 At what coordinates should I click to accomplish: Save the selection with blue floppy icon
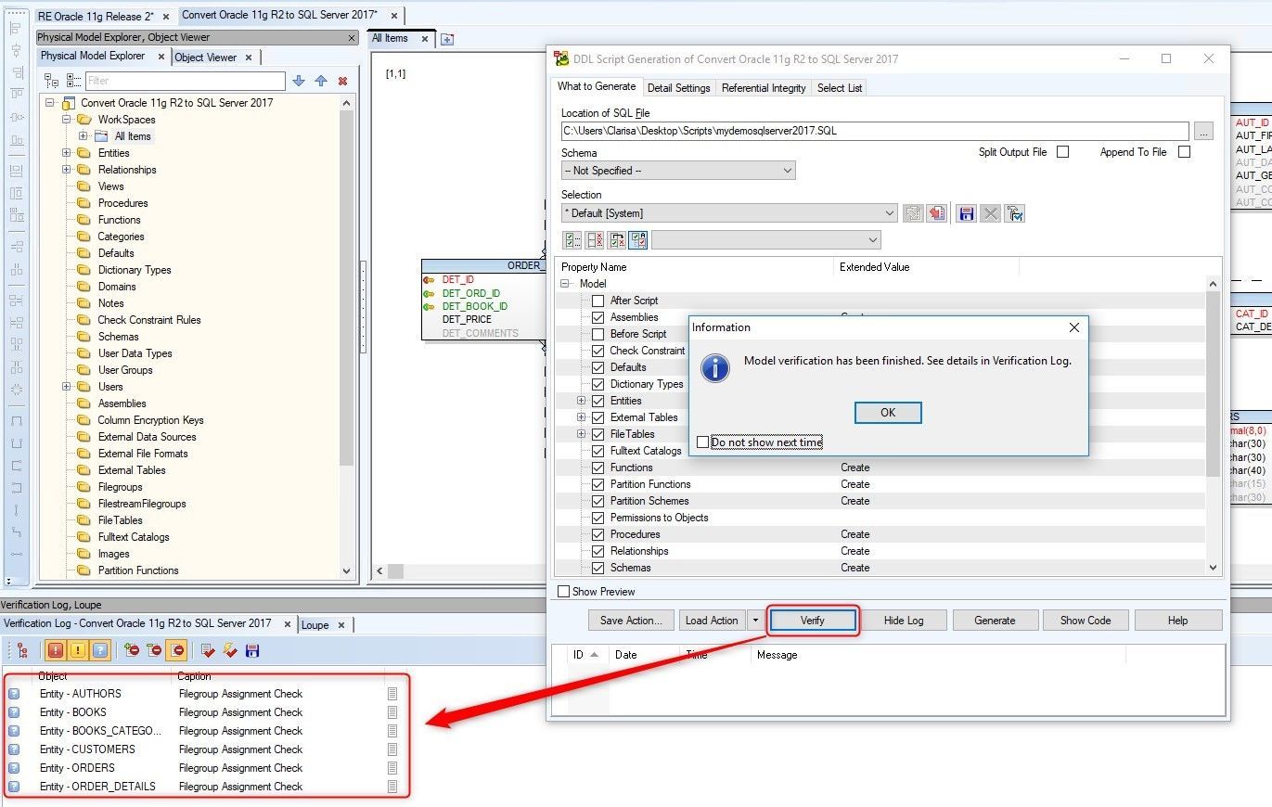coord(966,213)
